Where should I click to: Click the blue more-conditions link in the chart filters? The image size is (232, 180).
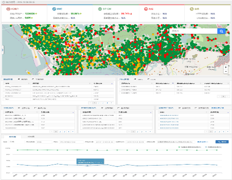(203, 142)
